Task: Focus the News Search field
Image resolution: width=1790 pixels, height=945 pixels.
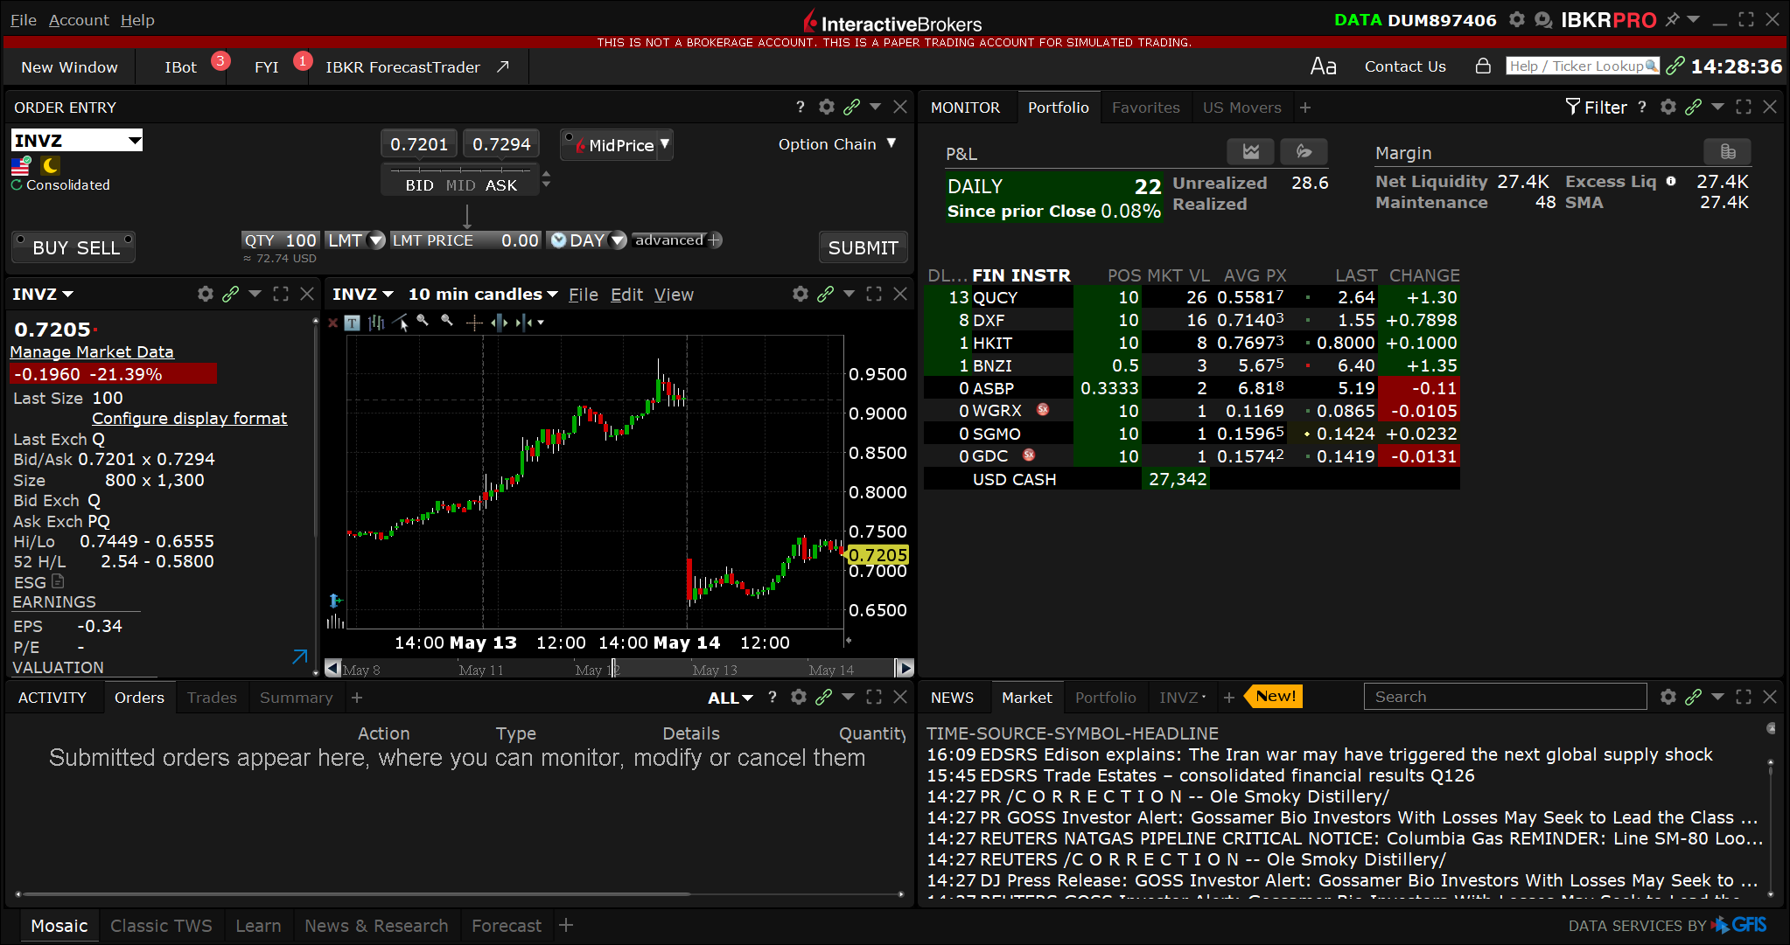Action: click(x=1505, y=697)
